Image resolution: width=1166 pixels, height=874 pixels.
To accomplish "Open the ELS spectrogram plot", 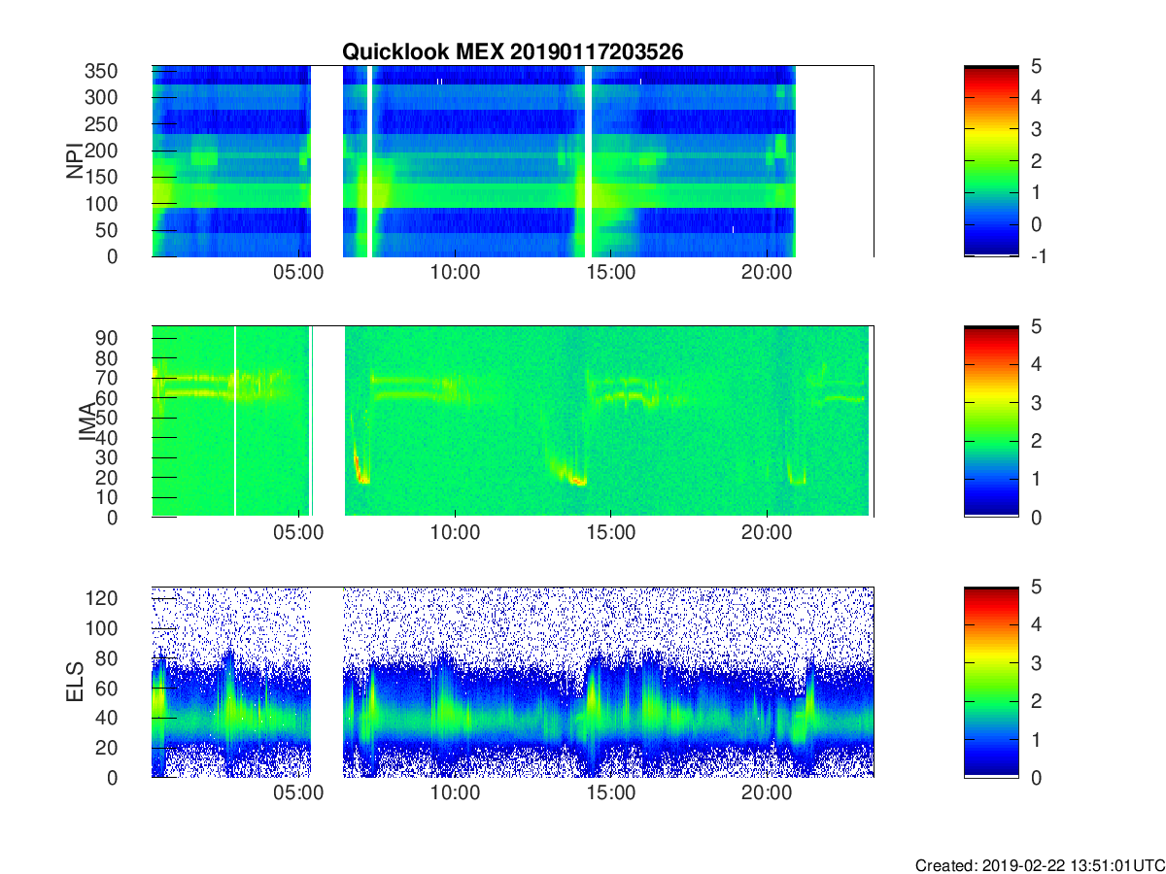I will 512,682.
